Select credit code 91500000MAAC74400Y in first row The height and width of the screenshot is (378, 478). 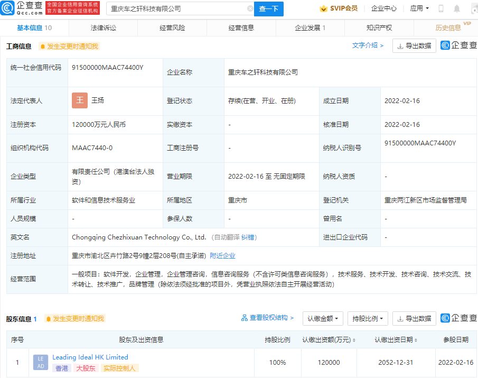pyautogui.click(x=108, y=68)
